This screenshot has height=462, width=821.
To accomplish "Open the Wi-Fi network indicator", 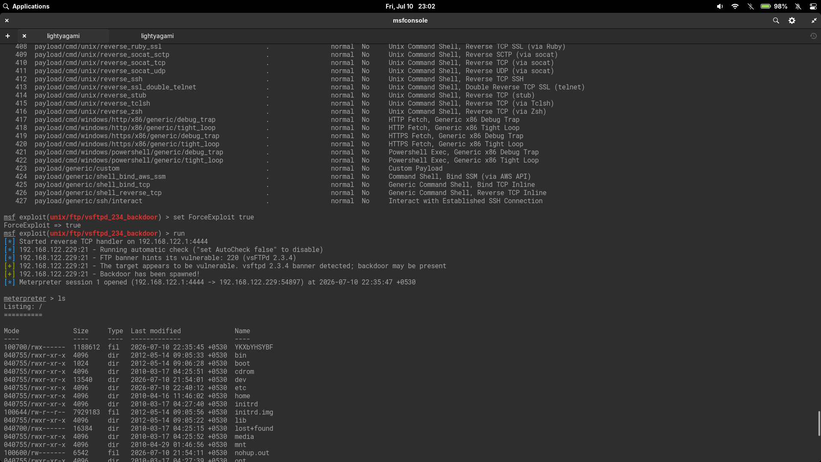I will [735, 6].
